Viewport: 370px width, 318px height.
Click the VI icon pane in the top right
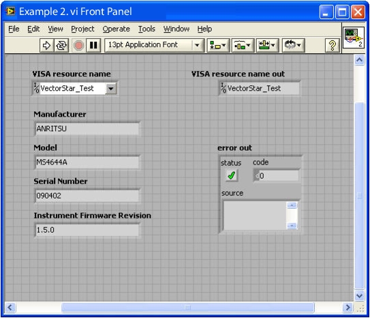coord(353,38)
